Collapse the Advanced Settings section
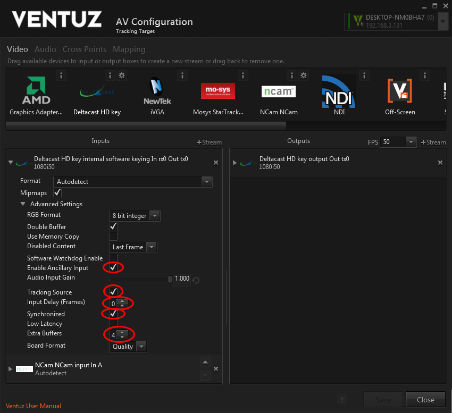This screenshot has height=413, width=452. 23,204
